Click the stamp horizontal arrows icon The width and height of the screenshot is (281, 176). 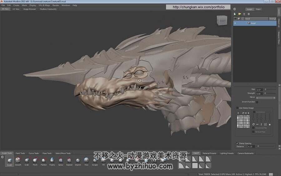click(x=257, y=124)
